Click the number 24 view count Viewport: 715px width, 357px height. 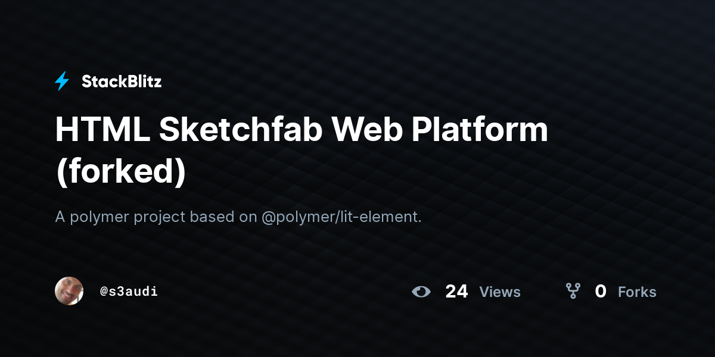(456, 292)
